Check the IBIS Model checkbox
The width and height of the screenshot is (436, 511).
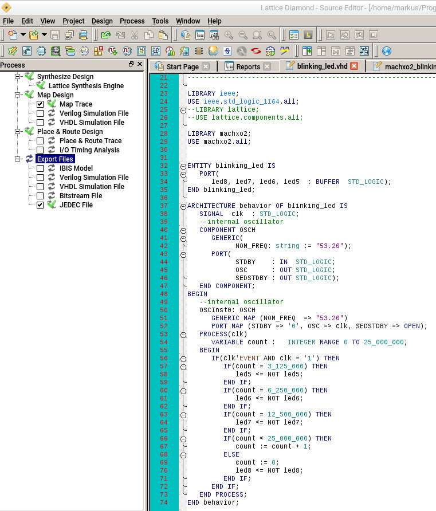tap(40, 168)
